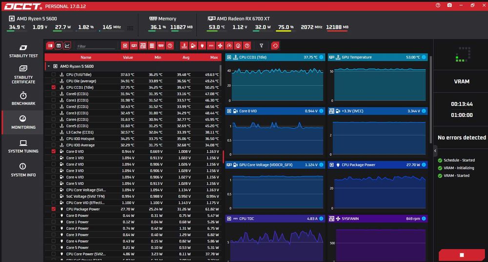The height and width of the screenshot is (262, 488).
Task: Click the Core 5 Power row name
Action: (x=77, y=248)
